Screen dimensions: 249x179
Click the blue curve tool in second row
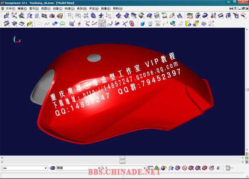tap(47, 24)
